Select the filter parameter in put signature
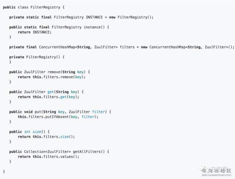Viewport: 235px width, 179px height. tap(98, 112)
